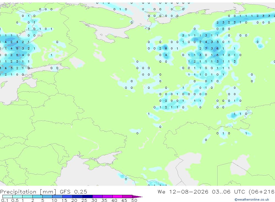The image size is (275, 202).
Task: Click the precipitation value "7" on the map
Action: coord(206,48)
